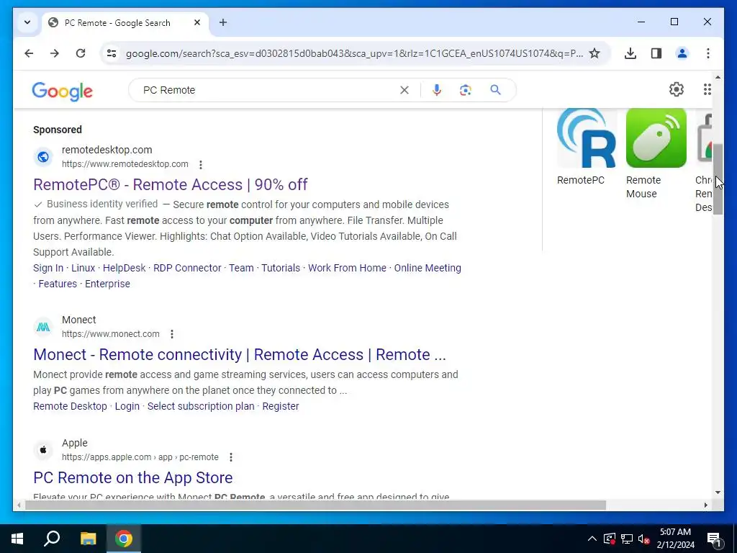Reload the Google search page
The image size is (737, 553).
(x=81, y=53)
